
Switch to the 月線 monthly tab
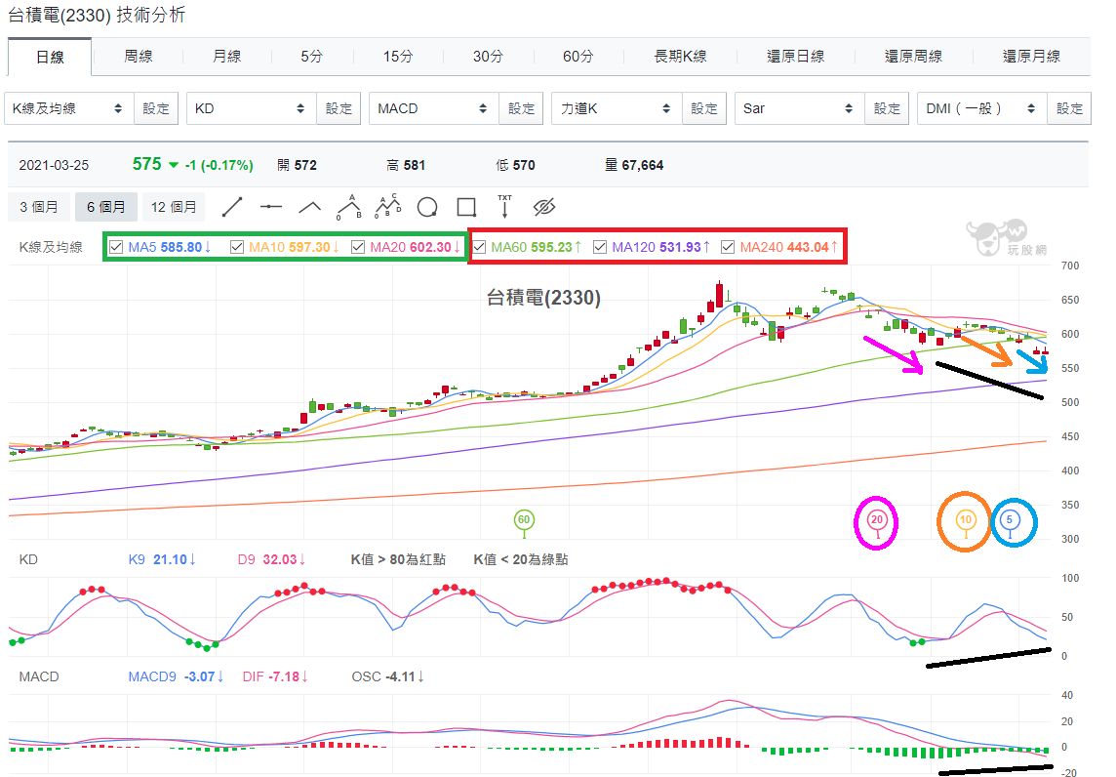[x=227, y=57]
